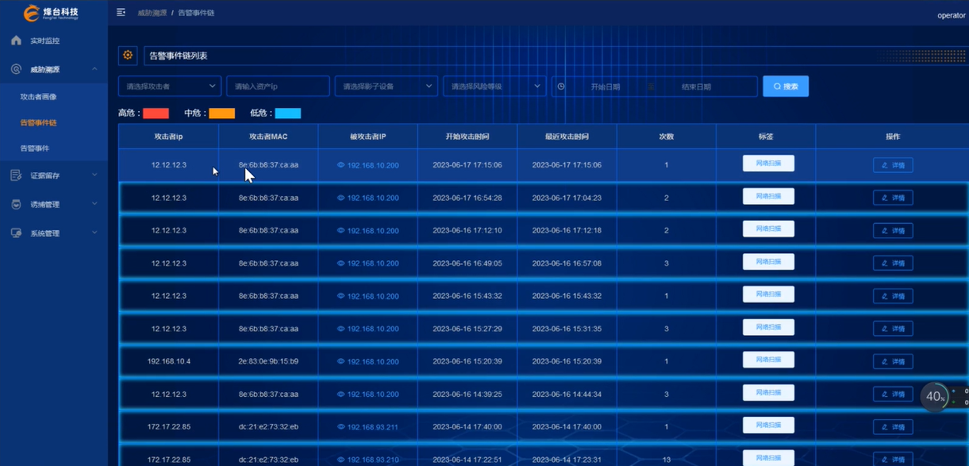The image size is (969, 466).
Task: Expand the 证据留存 menu chevron
Action: 94,175
